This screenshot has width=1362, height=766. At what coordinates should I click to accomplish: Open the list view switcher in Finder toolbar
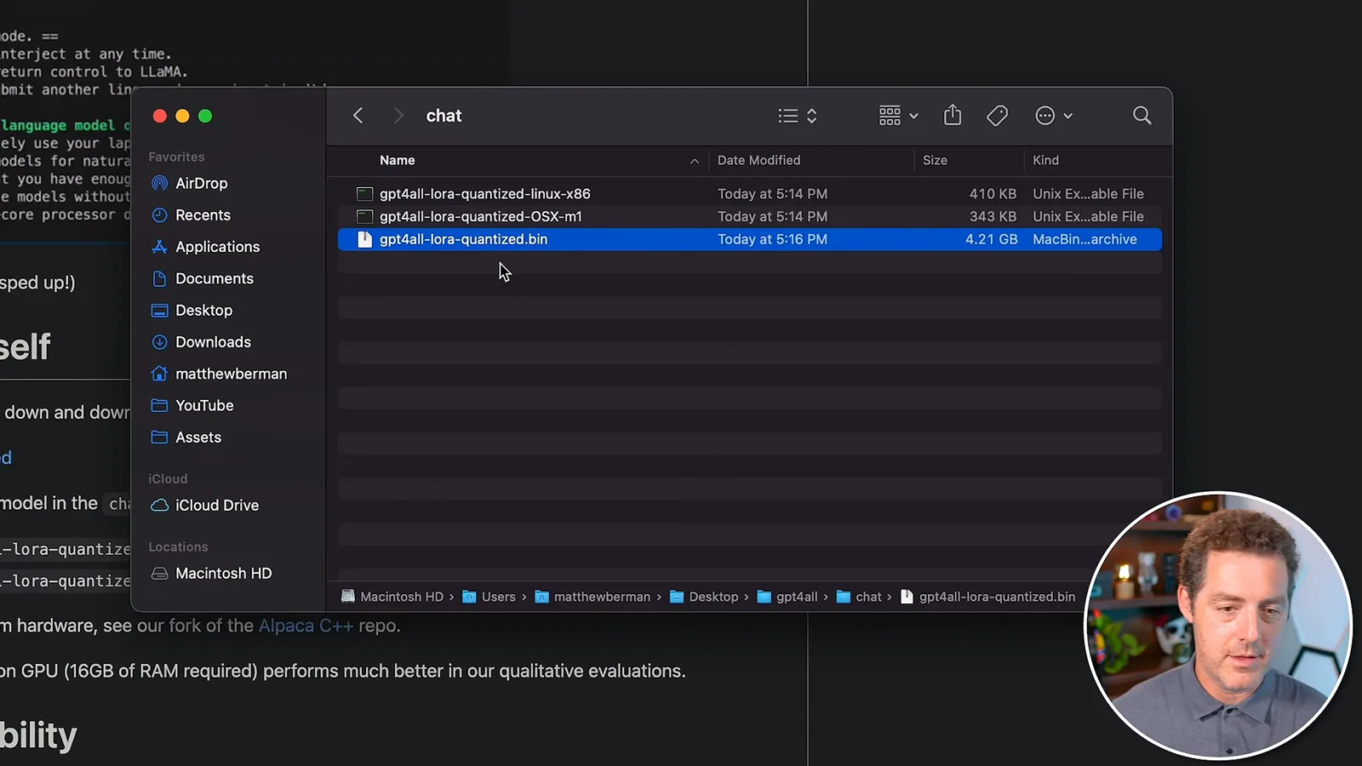[798, 116]
